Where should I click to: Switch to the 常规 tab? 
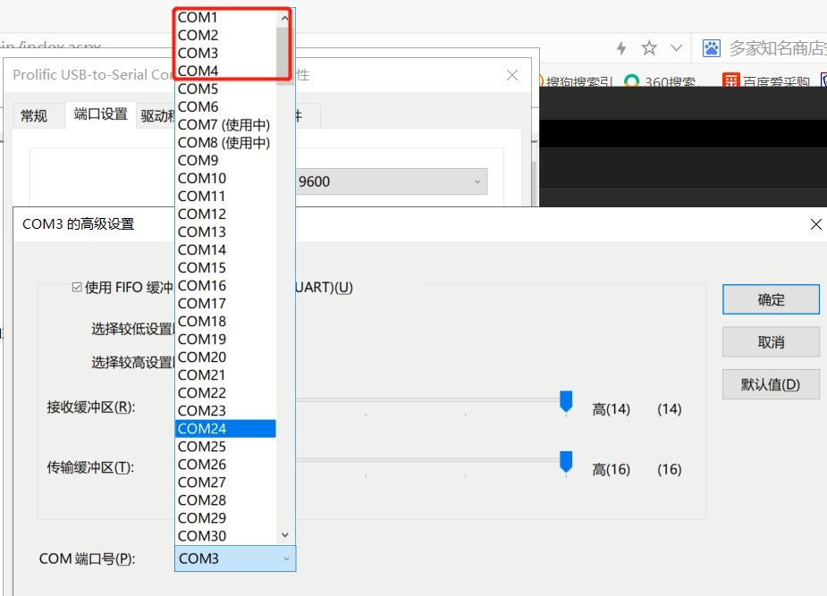[x=34, y=115]
